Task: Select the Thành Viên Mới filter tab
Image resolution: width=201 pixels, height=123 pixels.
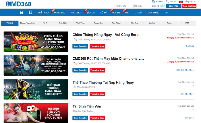Action: coord(27,23)
